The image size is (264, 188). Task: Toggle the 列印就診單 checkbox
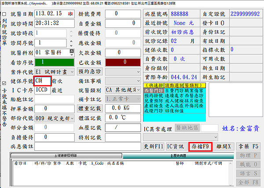click(4, 14)
